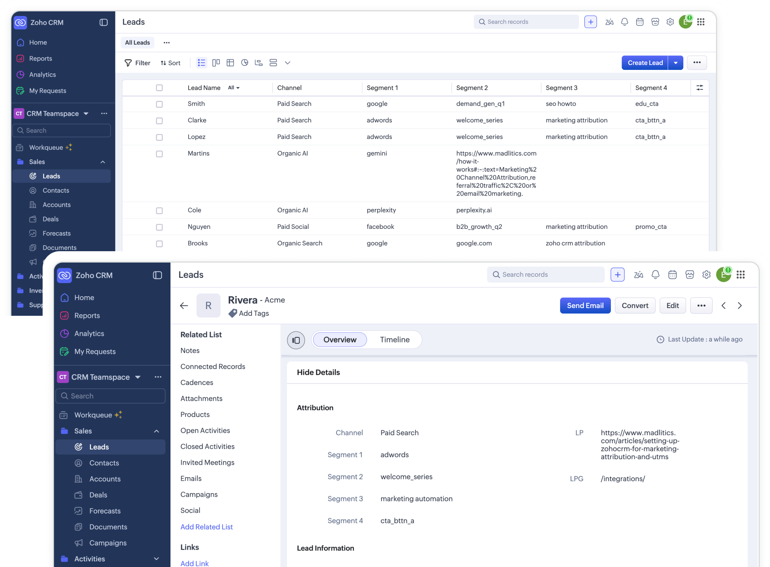Tick the select-all checkbox in header row
Viewport: 770px width, 567px height.
point(159,88)
